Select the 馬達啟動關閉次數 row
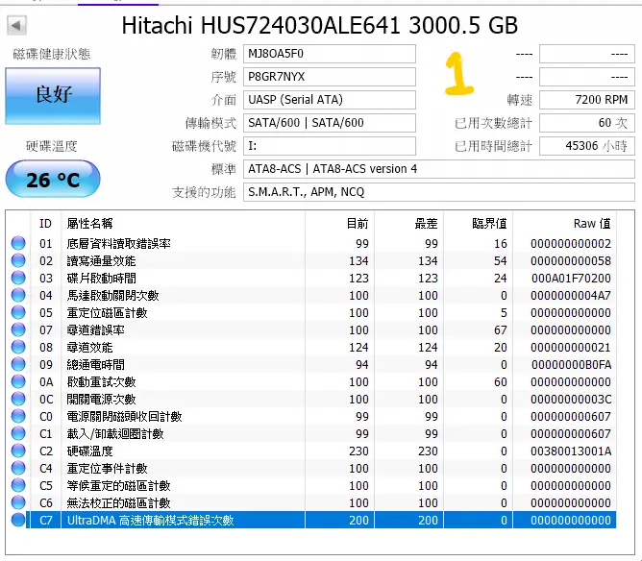 (x=313, y=296)
